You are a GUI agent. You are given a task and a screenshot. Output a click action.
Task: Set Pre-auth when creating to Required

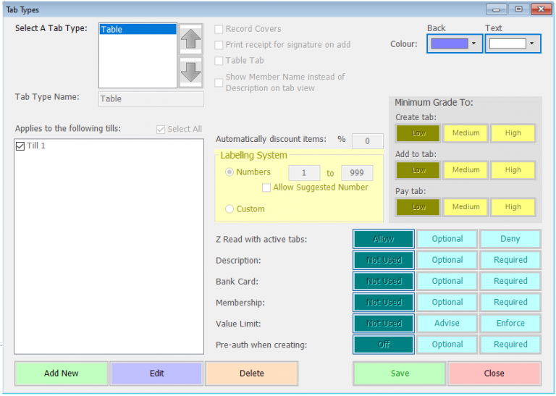[x=510, y=345]
